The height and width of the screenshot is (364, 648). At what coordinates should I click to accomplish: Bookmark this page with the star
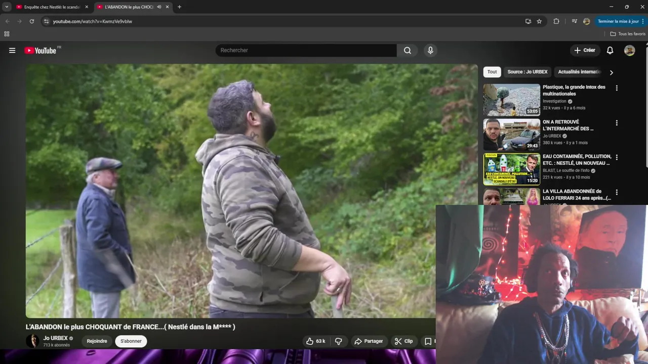(x=539, y=21)
